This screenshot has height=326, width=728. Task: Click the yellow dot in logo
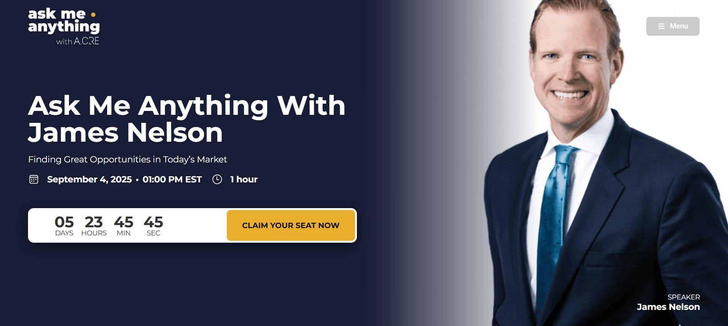(93, 15)
